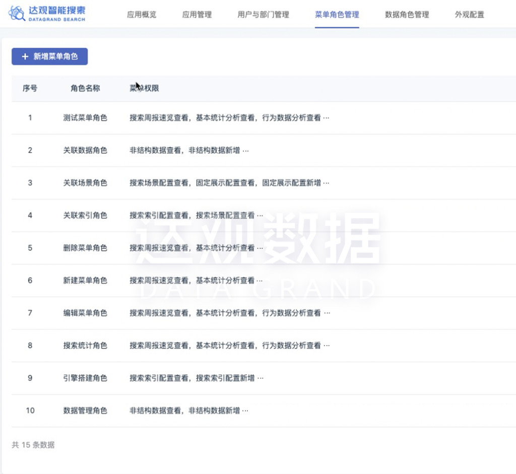This screenshot has width=516, height=474.
Task: Click the 删除菜单角色 role name
Action: click(x=85, y=248)
